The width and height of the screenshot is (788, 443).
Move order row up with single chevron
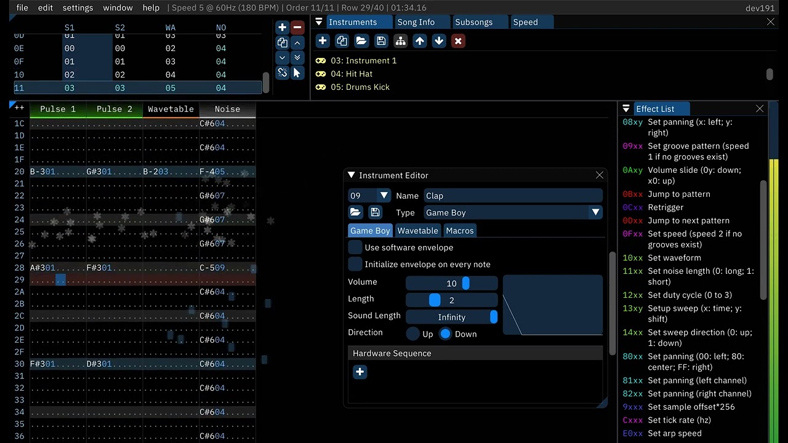297,42
